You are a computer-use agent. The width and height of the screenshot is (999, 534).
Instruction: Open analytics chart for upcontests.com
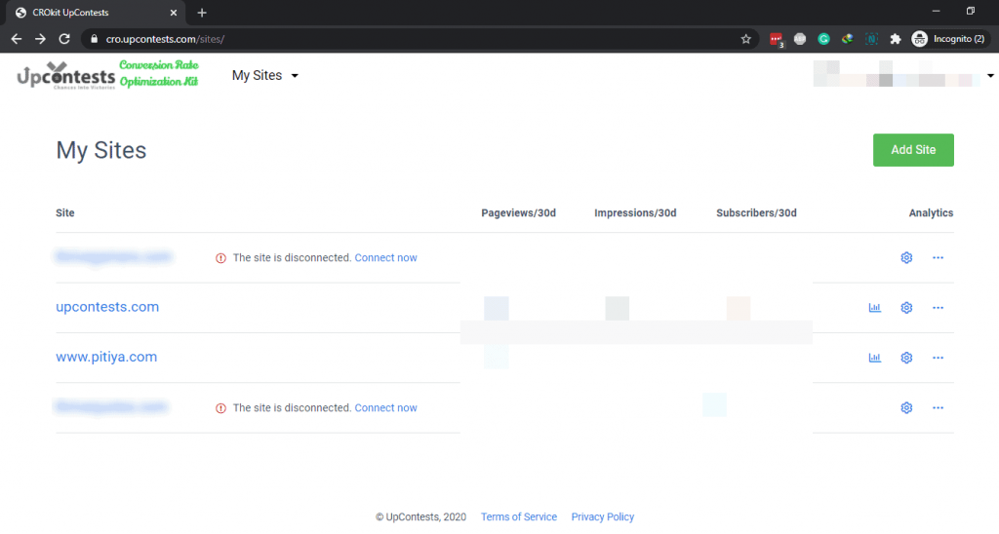(875, 307)
